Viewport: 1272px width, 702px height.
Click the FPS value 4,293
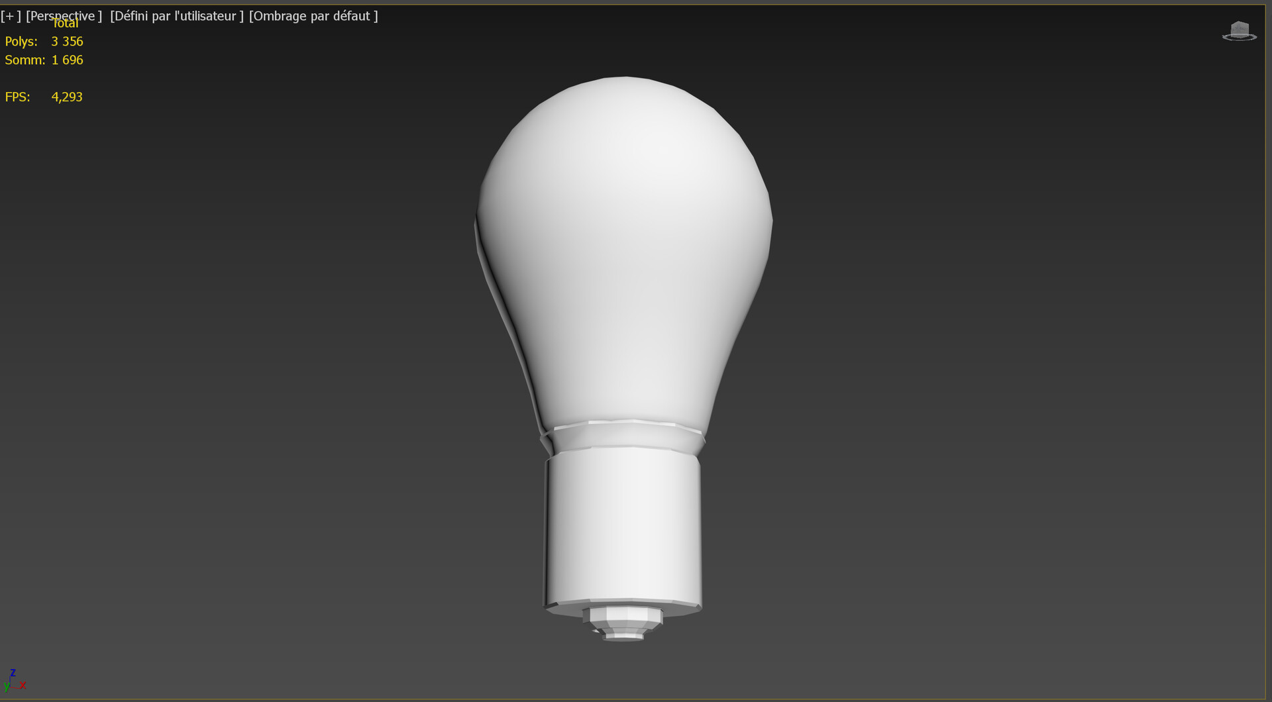coord(67,97)
